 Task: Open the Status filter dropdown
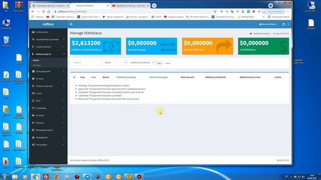(x=115, y=62)
